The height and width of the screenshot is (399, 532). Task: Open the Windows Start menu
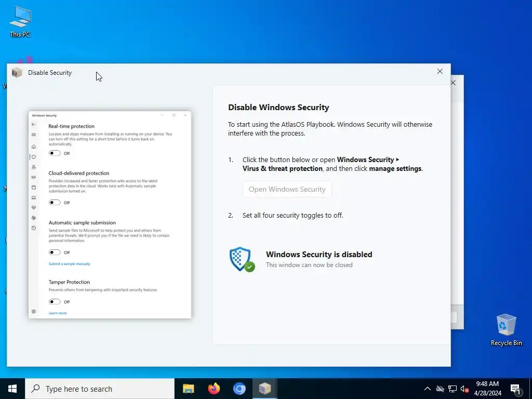point(12,389)
